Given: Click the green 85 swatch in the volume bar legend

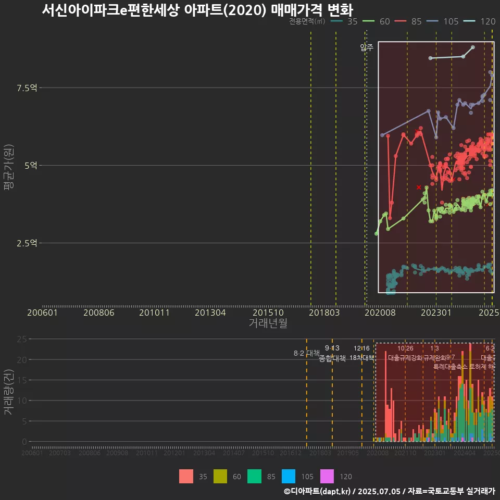Looking at the screenshot, I should 254,477.
